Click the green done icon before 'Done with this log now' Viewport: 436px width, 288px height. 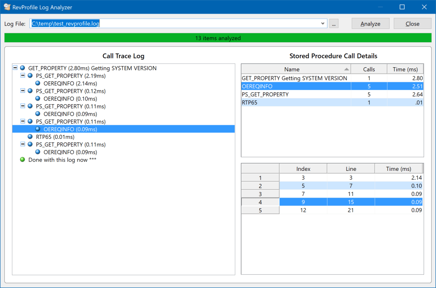[x=22, y=159]
